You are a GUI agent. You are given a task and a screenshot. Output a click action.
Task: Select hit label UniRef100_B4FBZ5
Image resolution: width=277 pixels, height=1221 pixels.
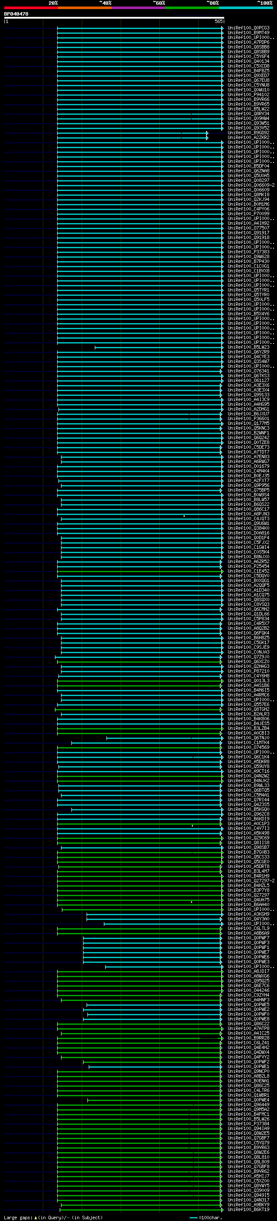coord(248,71)
